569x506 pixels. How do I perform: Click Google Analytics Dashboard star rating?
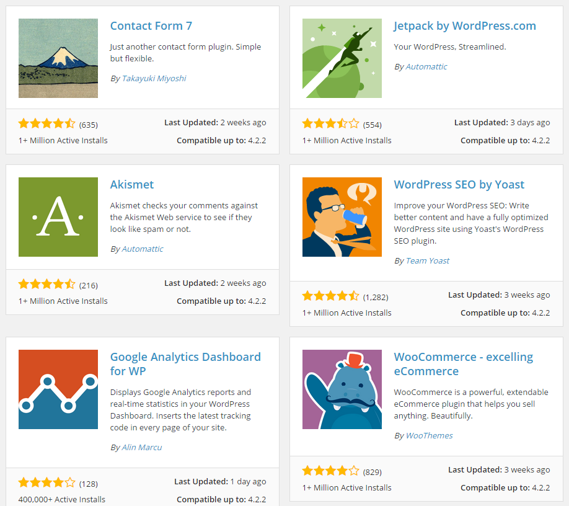click(x=47, y=483)
